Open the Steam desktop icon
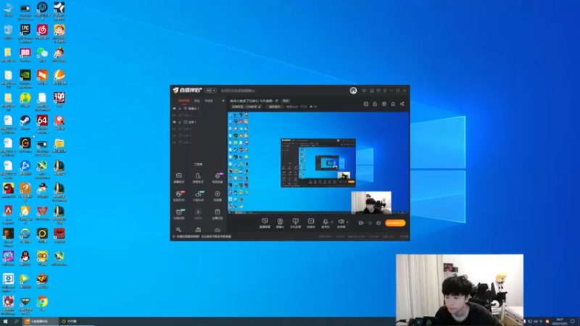 (x=25, y=122)
